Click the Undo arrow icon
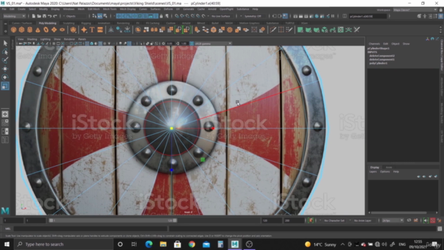 click(49, 16)
